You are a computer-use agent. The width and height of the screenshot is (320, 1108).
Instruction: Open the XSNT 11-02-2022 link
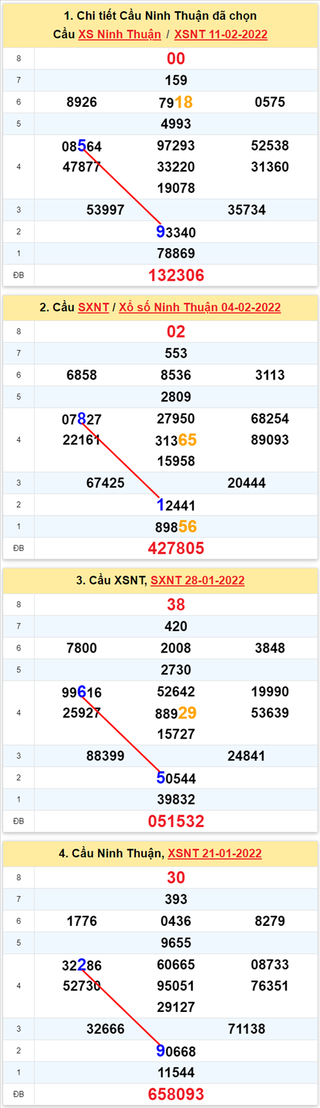221,34
